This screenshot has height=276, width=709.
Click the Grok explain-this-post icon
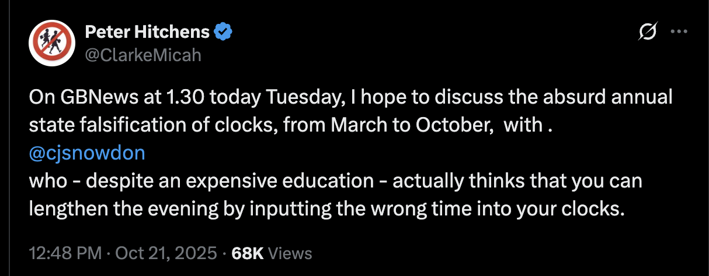648,32
